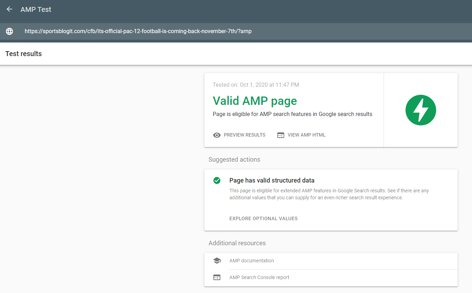The width and height of the screenshot is (472, 293).
Task: Click the extended AMP features description text
Action: pyautogui.click(x=329, y=194)
